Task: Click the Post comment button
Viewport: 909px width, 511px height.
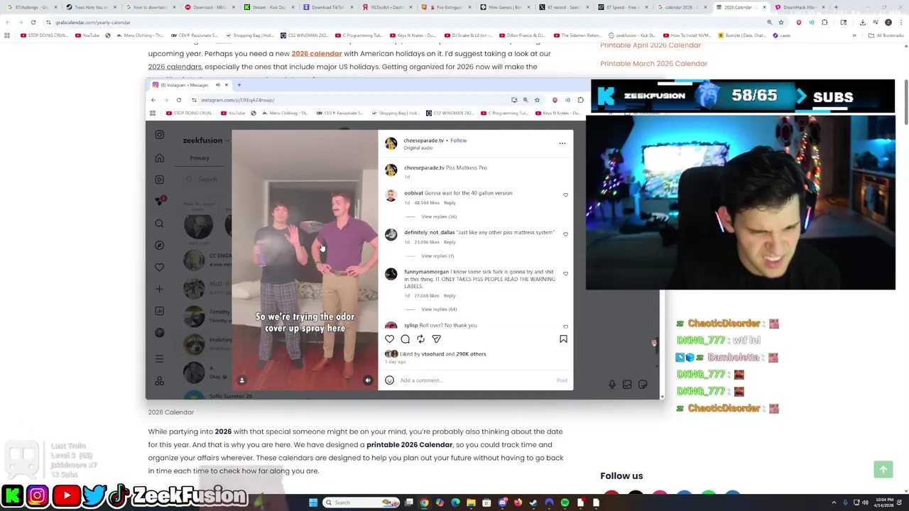Action: click(x=562, y=380)
